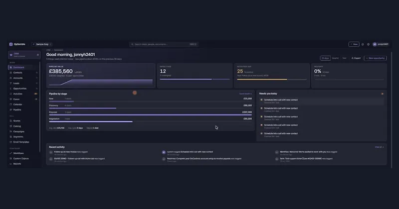Expand the Sample Corp workspace switcher
The width and height of the screenshot is (399, 209).
click(42, 44)
